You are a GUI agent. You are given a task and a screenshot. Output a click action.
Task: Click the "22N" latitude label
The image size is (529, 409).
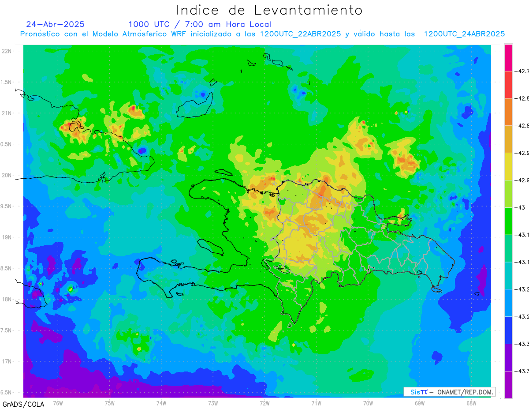coord(7,51)
